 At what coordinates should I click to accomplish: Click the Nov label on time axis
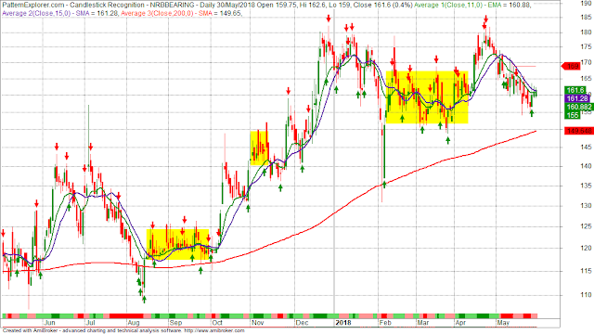click(258, 323)
